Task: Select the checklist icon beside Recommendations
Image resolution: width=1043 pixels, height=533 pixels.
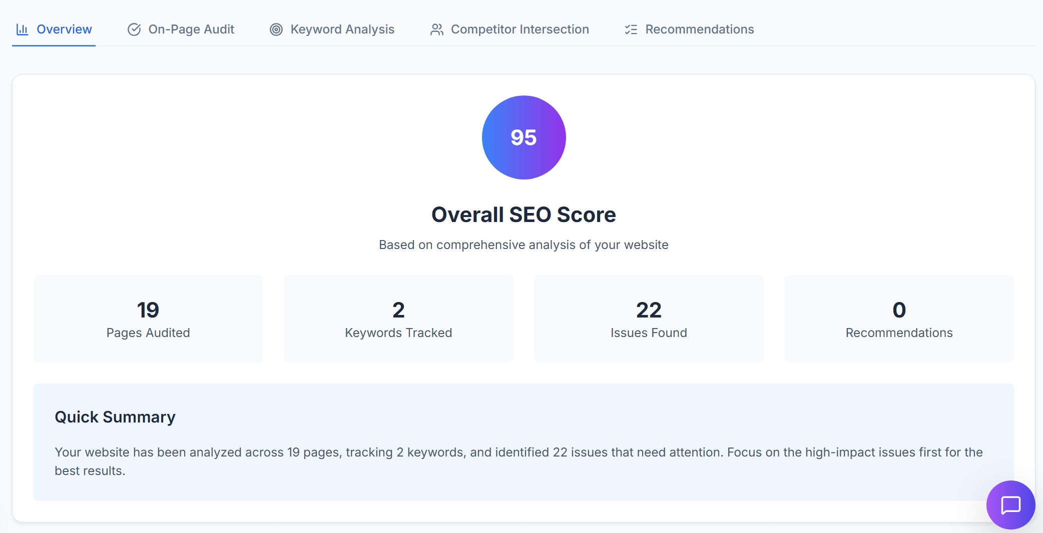Action: point(631,29)
